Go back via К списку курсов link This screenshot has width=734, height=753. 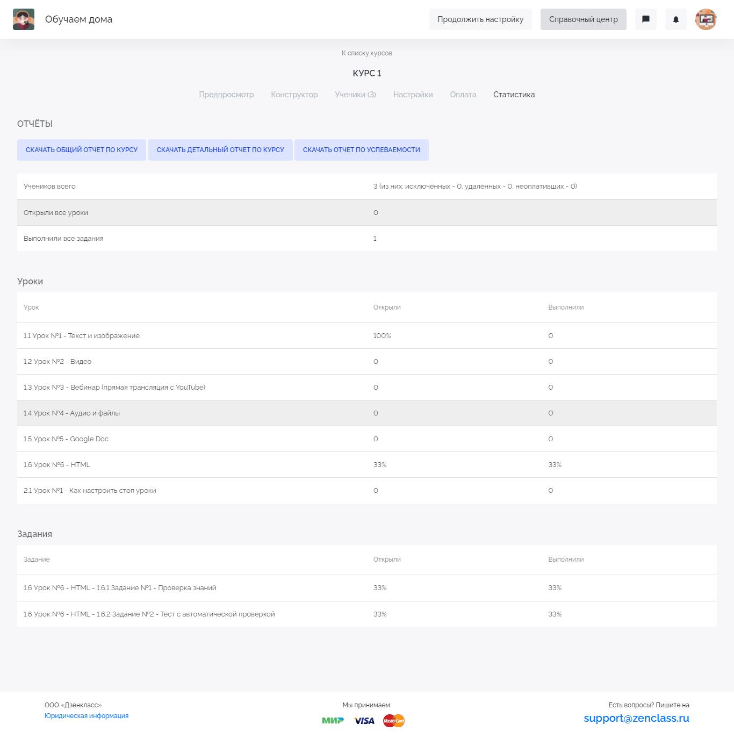click(x=367, y=53)
